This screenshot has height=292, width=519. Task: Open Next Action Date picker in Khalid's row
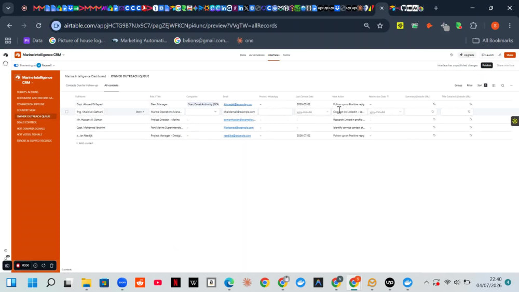[385, 112]
